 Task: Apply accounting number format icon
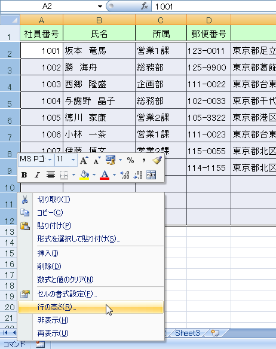(111, 160)
